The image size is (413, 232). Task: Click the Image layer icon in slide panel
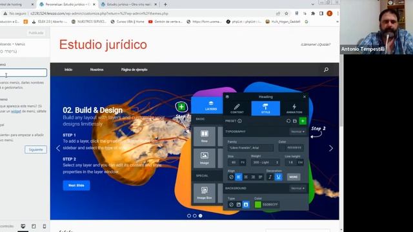click(x=205, y=158)
